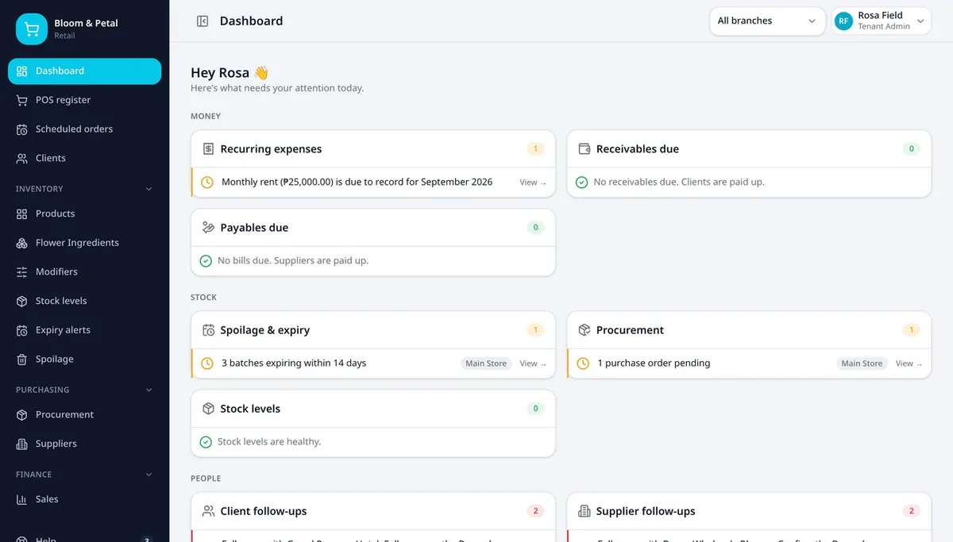The image size is (953, 542).
Task: Click the Receivables due wallet icon
Action: point(585,149)
